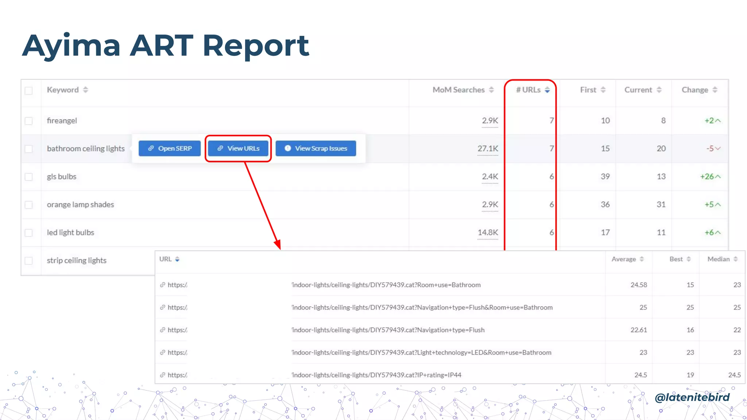
Task: Sort URL list with URL header arrows
Action: point(177,259)
